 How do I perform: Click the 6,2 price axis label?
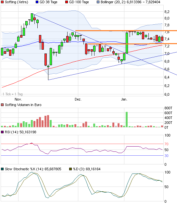(x=167, y=86)
